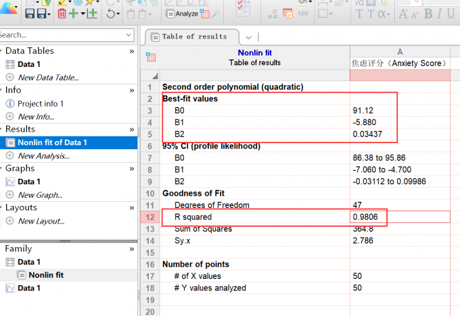Toggle Italic text formatting
Viewport: 460px width, 316px height.
click(x=441, y=14)
